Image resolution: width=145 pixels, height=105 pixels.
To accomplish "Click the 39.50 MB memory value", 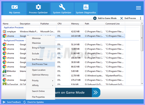I will coord(75,62).
